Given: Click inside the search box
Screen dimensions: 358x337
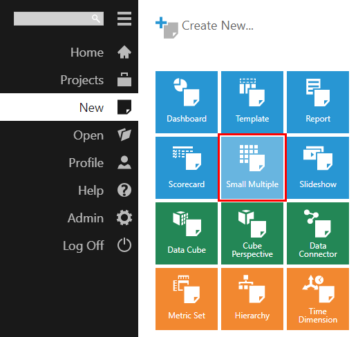Looking at the screenshot, I should (59, 19).
